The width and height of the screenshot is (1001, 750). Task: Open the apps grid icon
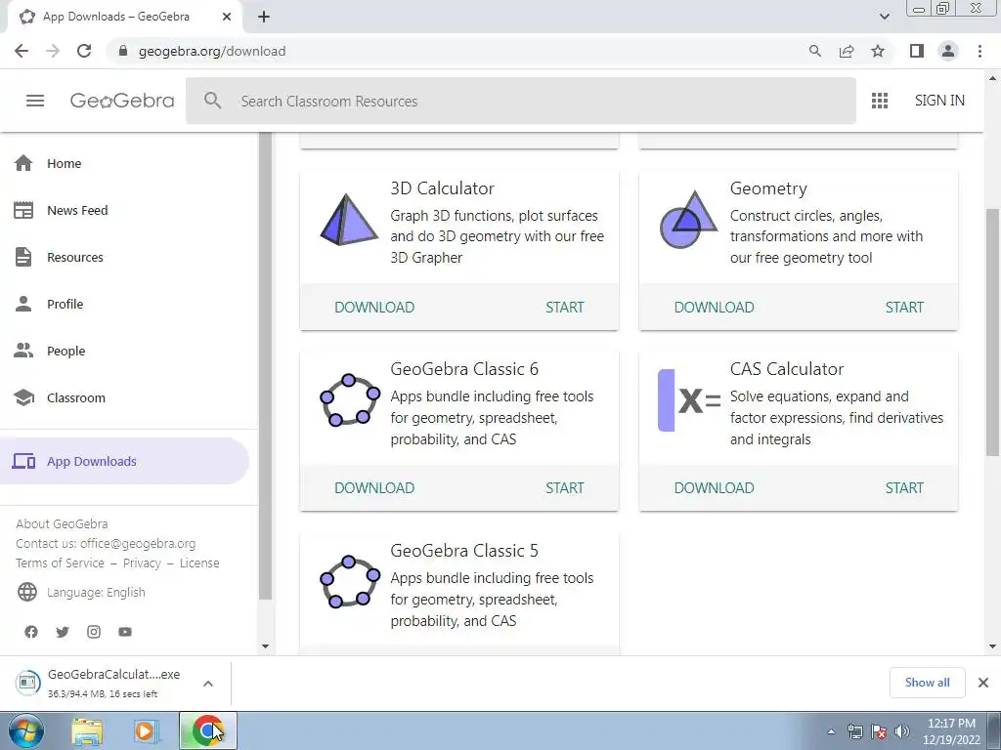click(x=880, y=101)
